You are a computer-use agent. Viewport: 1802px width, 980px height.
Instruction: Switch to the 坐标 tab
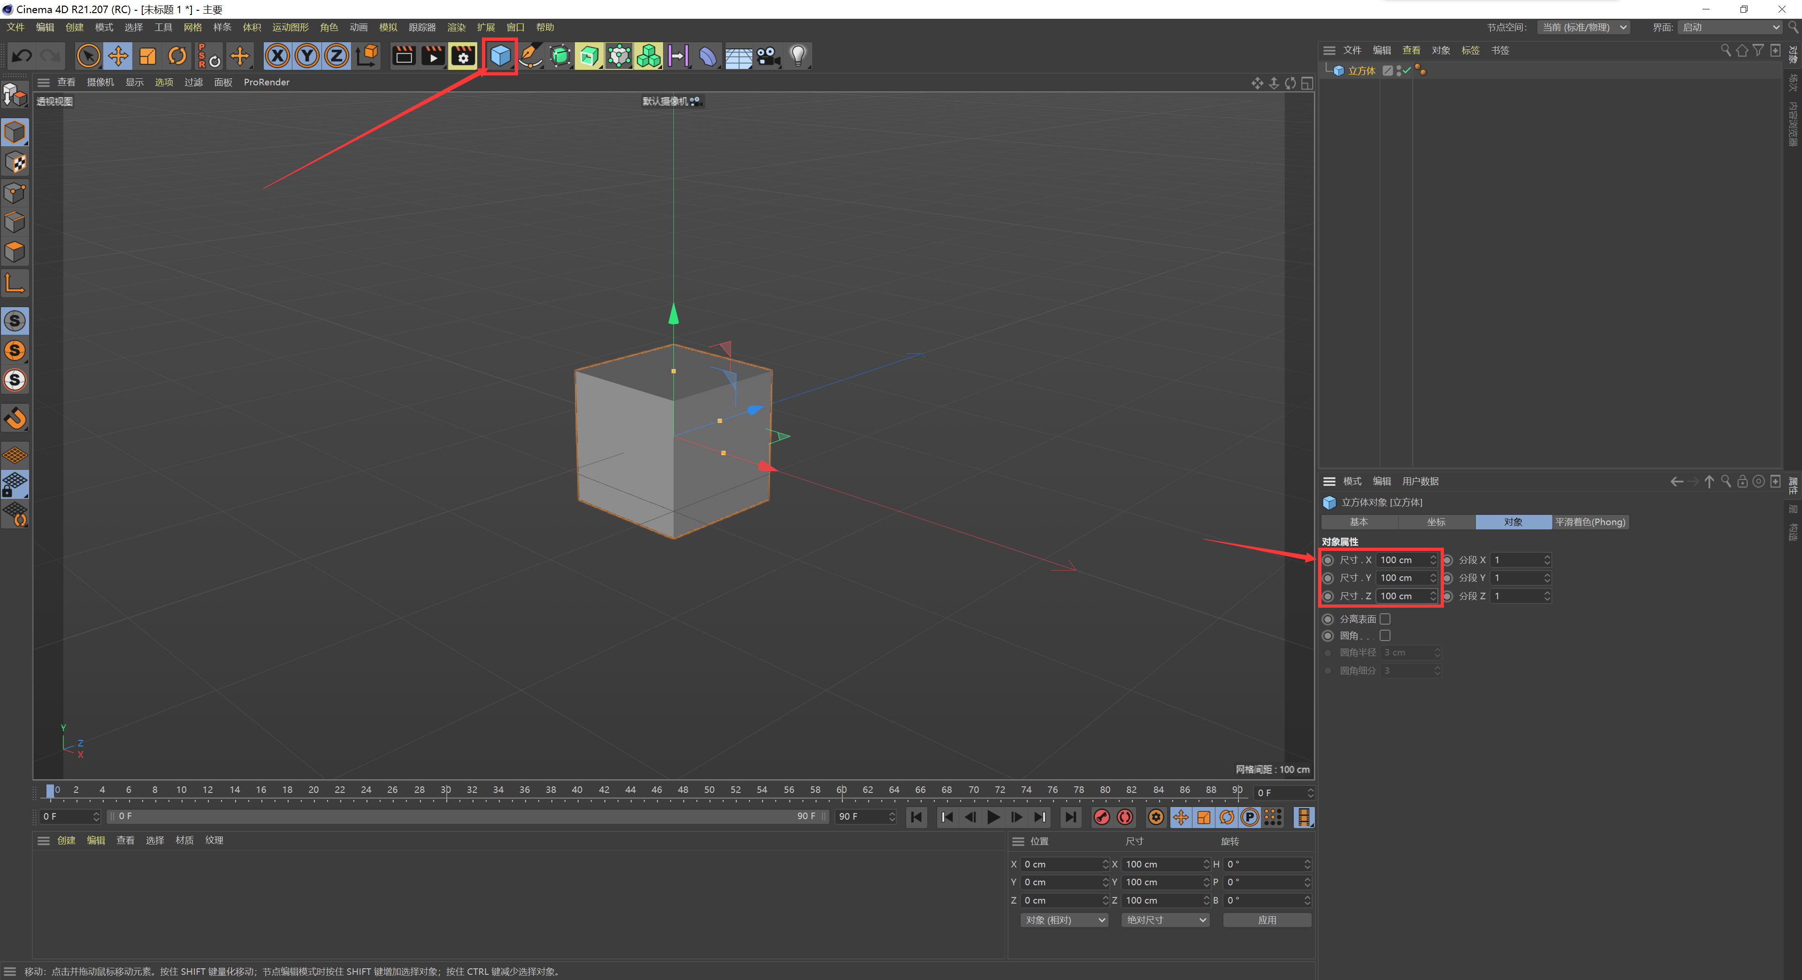(1436, 522)
